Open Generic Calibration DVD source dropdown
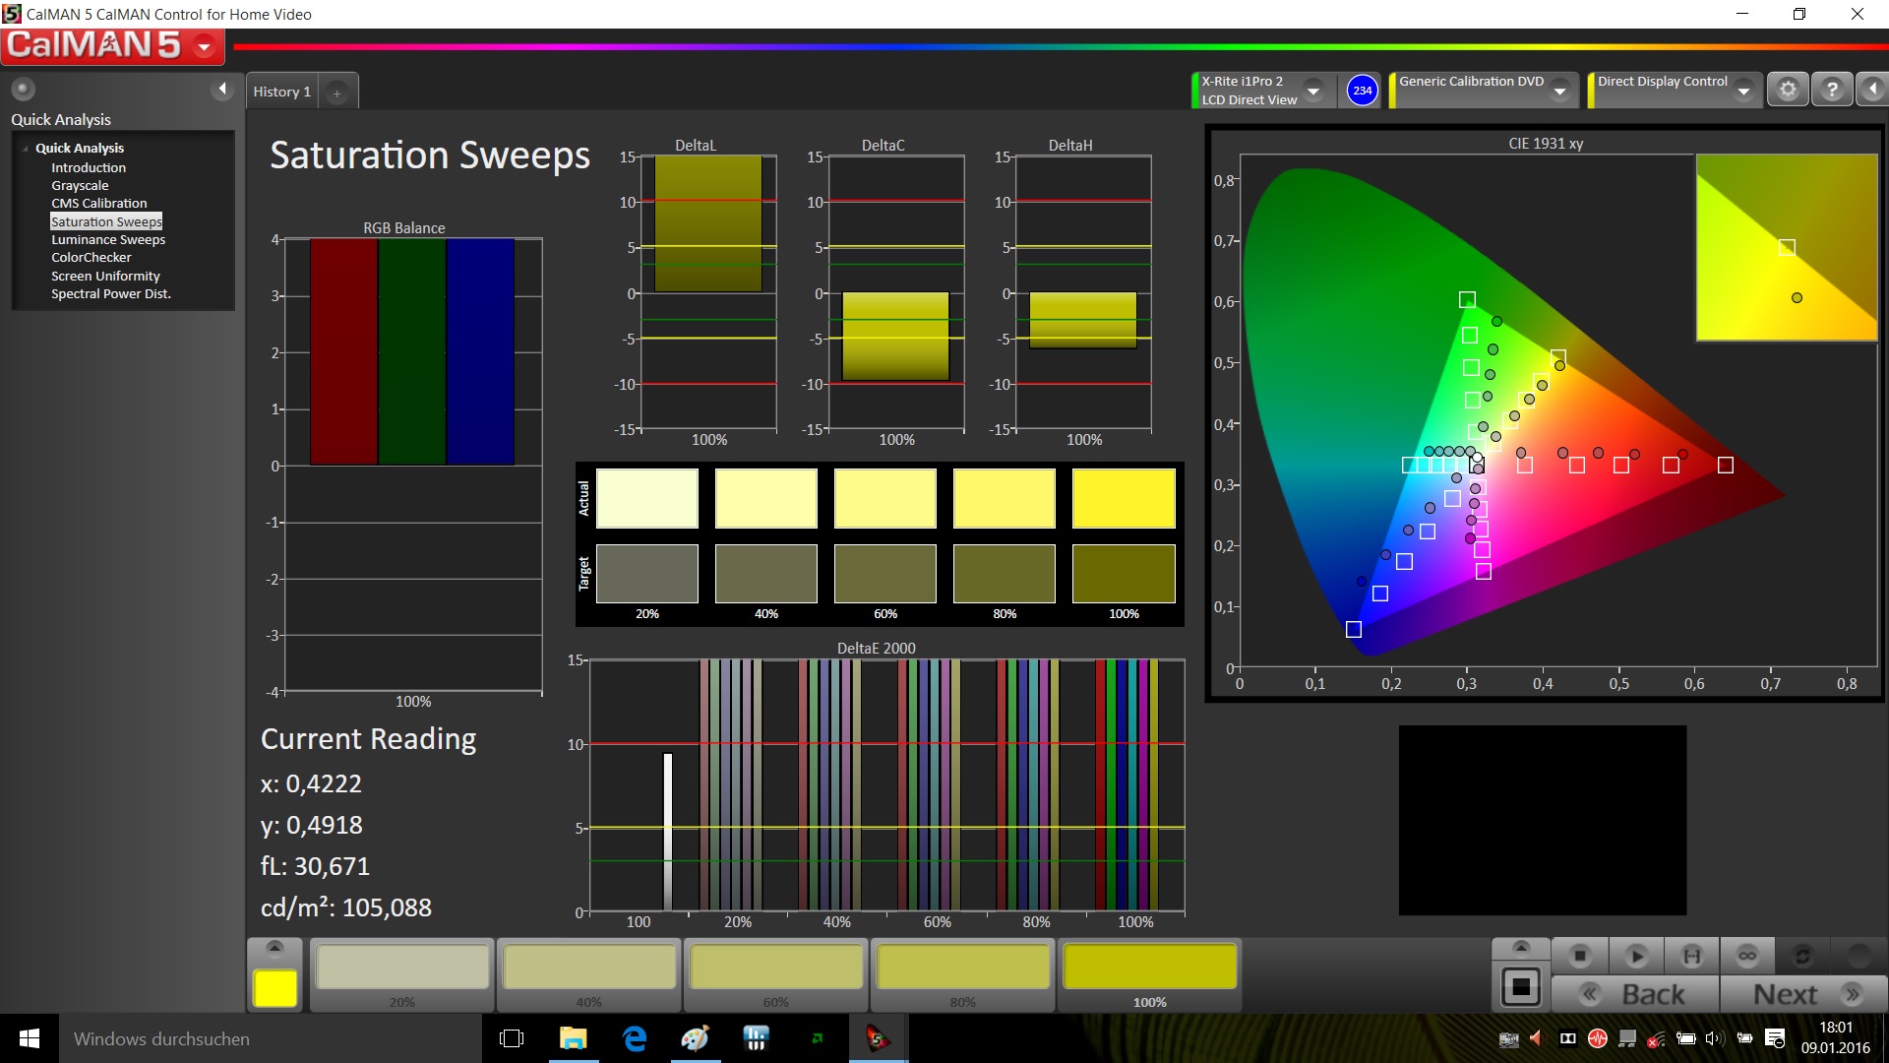The image size is (1889, 1063). click(1559, 91)
